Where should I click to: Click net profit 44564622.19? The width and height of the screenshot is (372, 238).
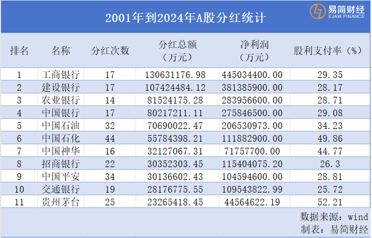[x=252, y=202]
